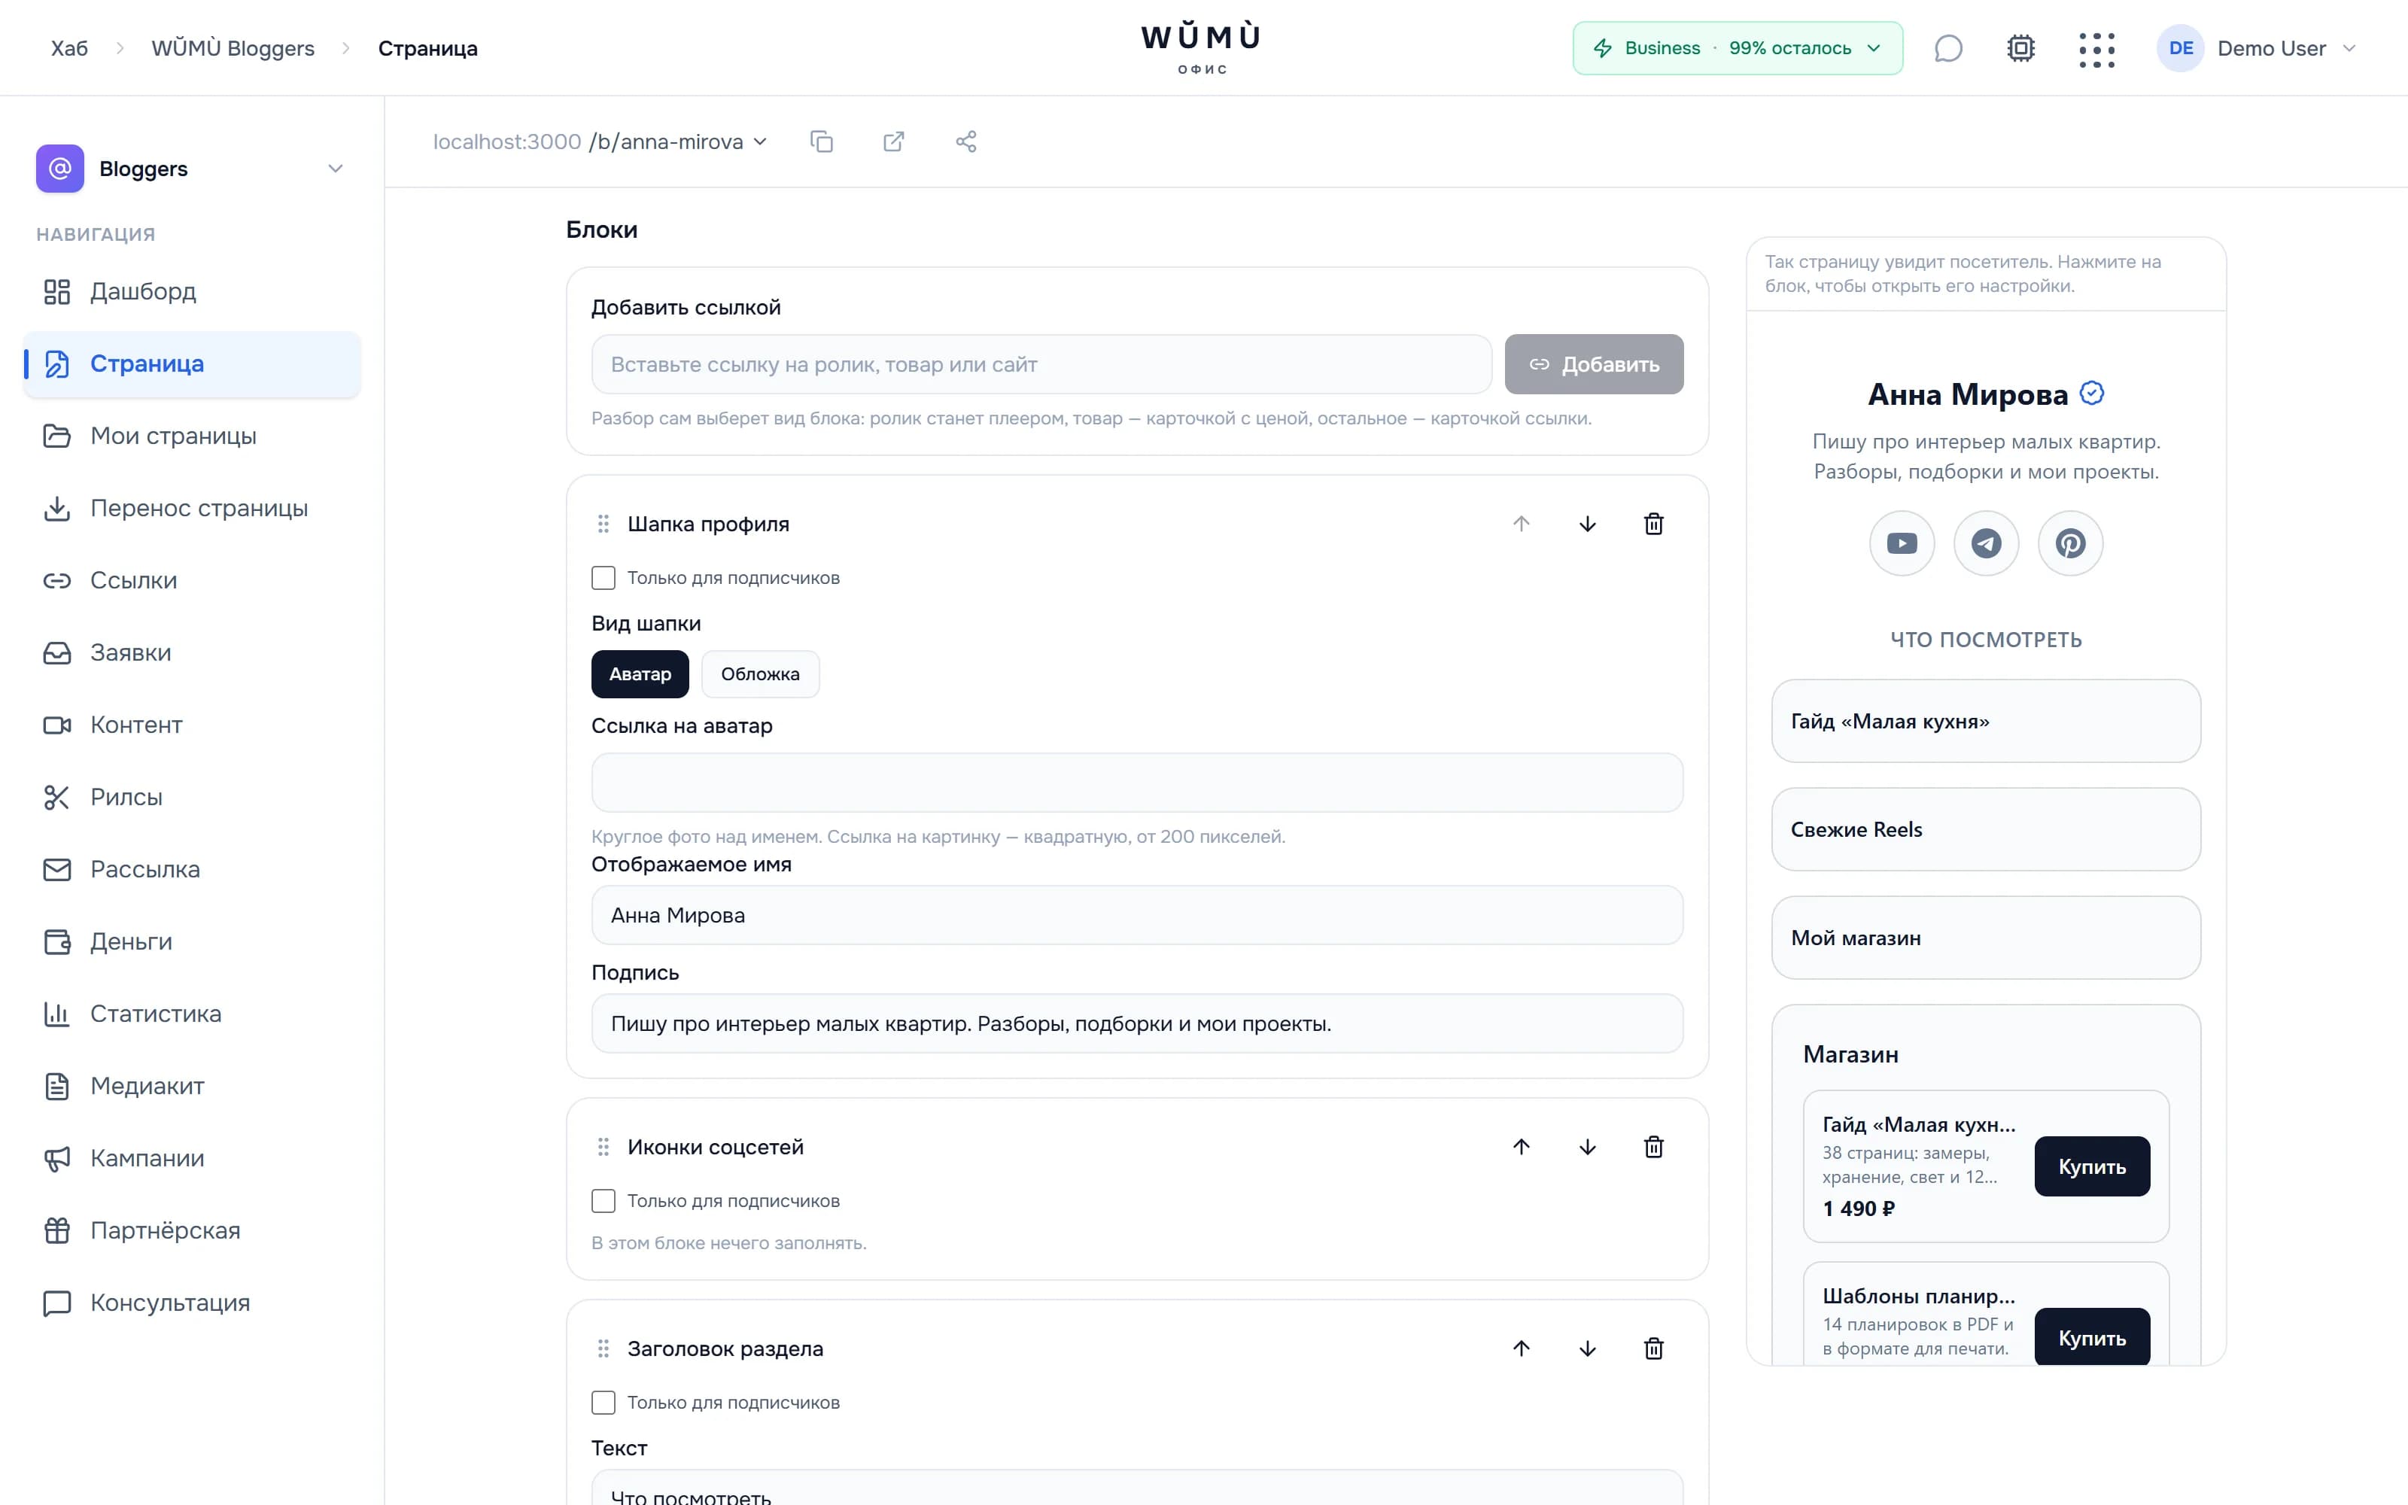Select Страница in the sidebar
Viewport: 2408px width, 1505px height.
192,364
